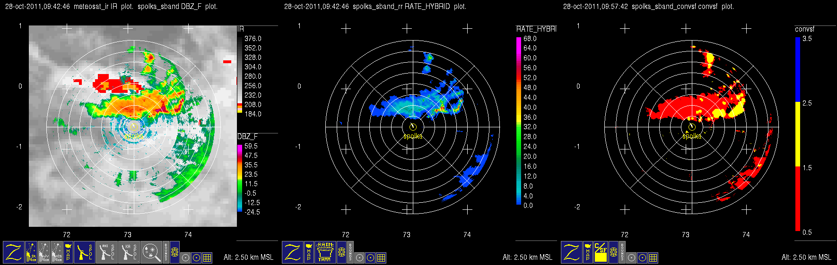This screenshot has height=265, width=837.
Task: Click the yellow circle icon in middle panel
Action: [x=370, y=258]
